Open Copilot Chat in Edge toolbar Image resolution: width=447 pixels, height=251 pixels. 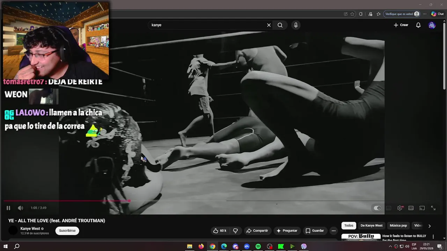tap(438, 14)
